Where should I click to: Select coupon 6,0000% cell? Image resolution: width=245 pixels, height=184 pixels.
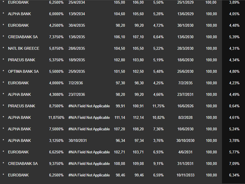point(56,14)
